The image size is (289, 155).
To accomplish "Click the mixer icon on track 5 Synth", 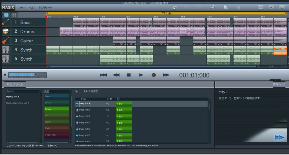I will click(x=6, y=59).
